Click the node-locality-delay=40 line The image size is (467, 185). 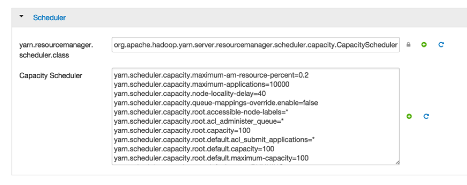pyautogui.click(x=190, y=93)
